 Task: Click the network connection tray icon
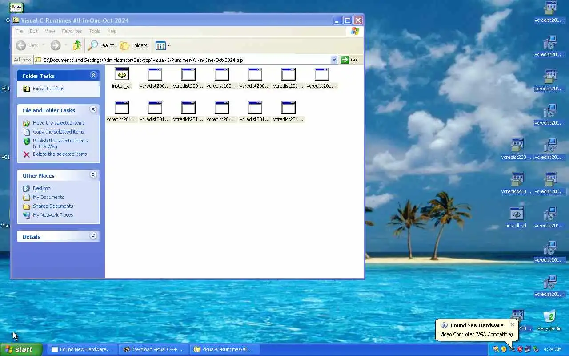point(528,349)
